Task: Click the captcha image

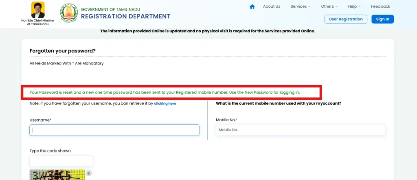Action: [x=57, y=175]
